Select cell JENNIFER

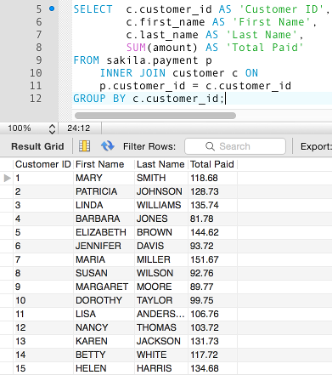coord(104,246)
